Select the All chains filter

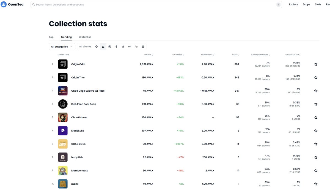tap(85, 47)
